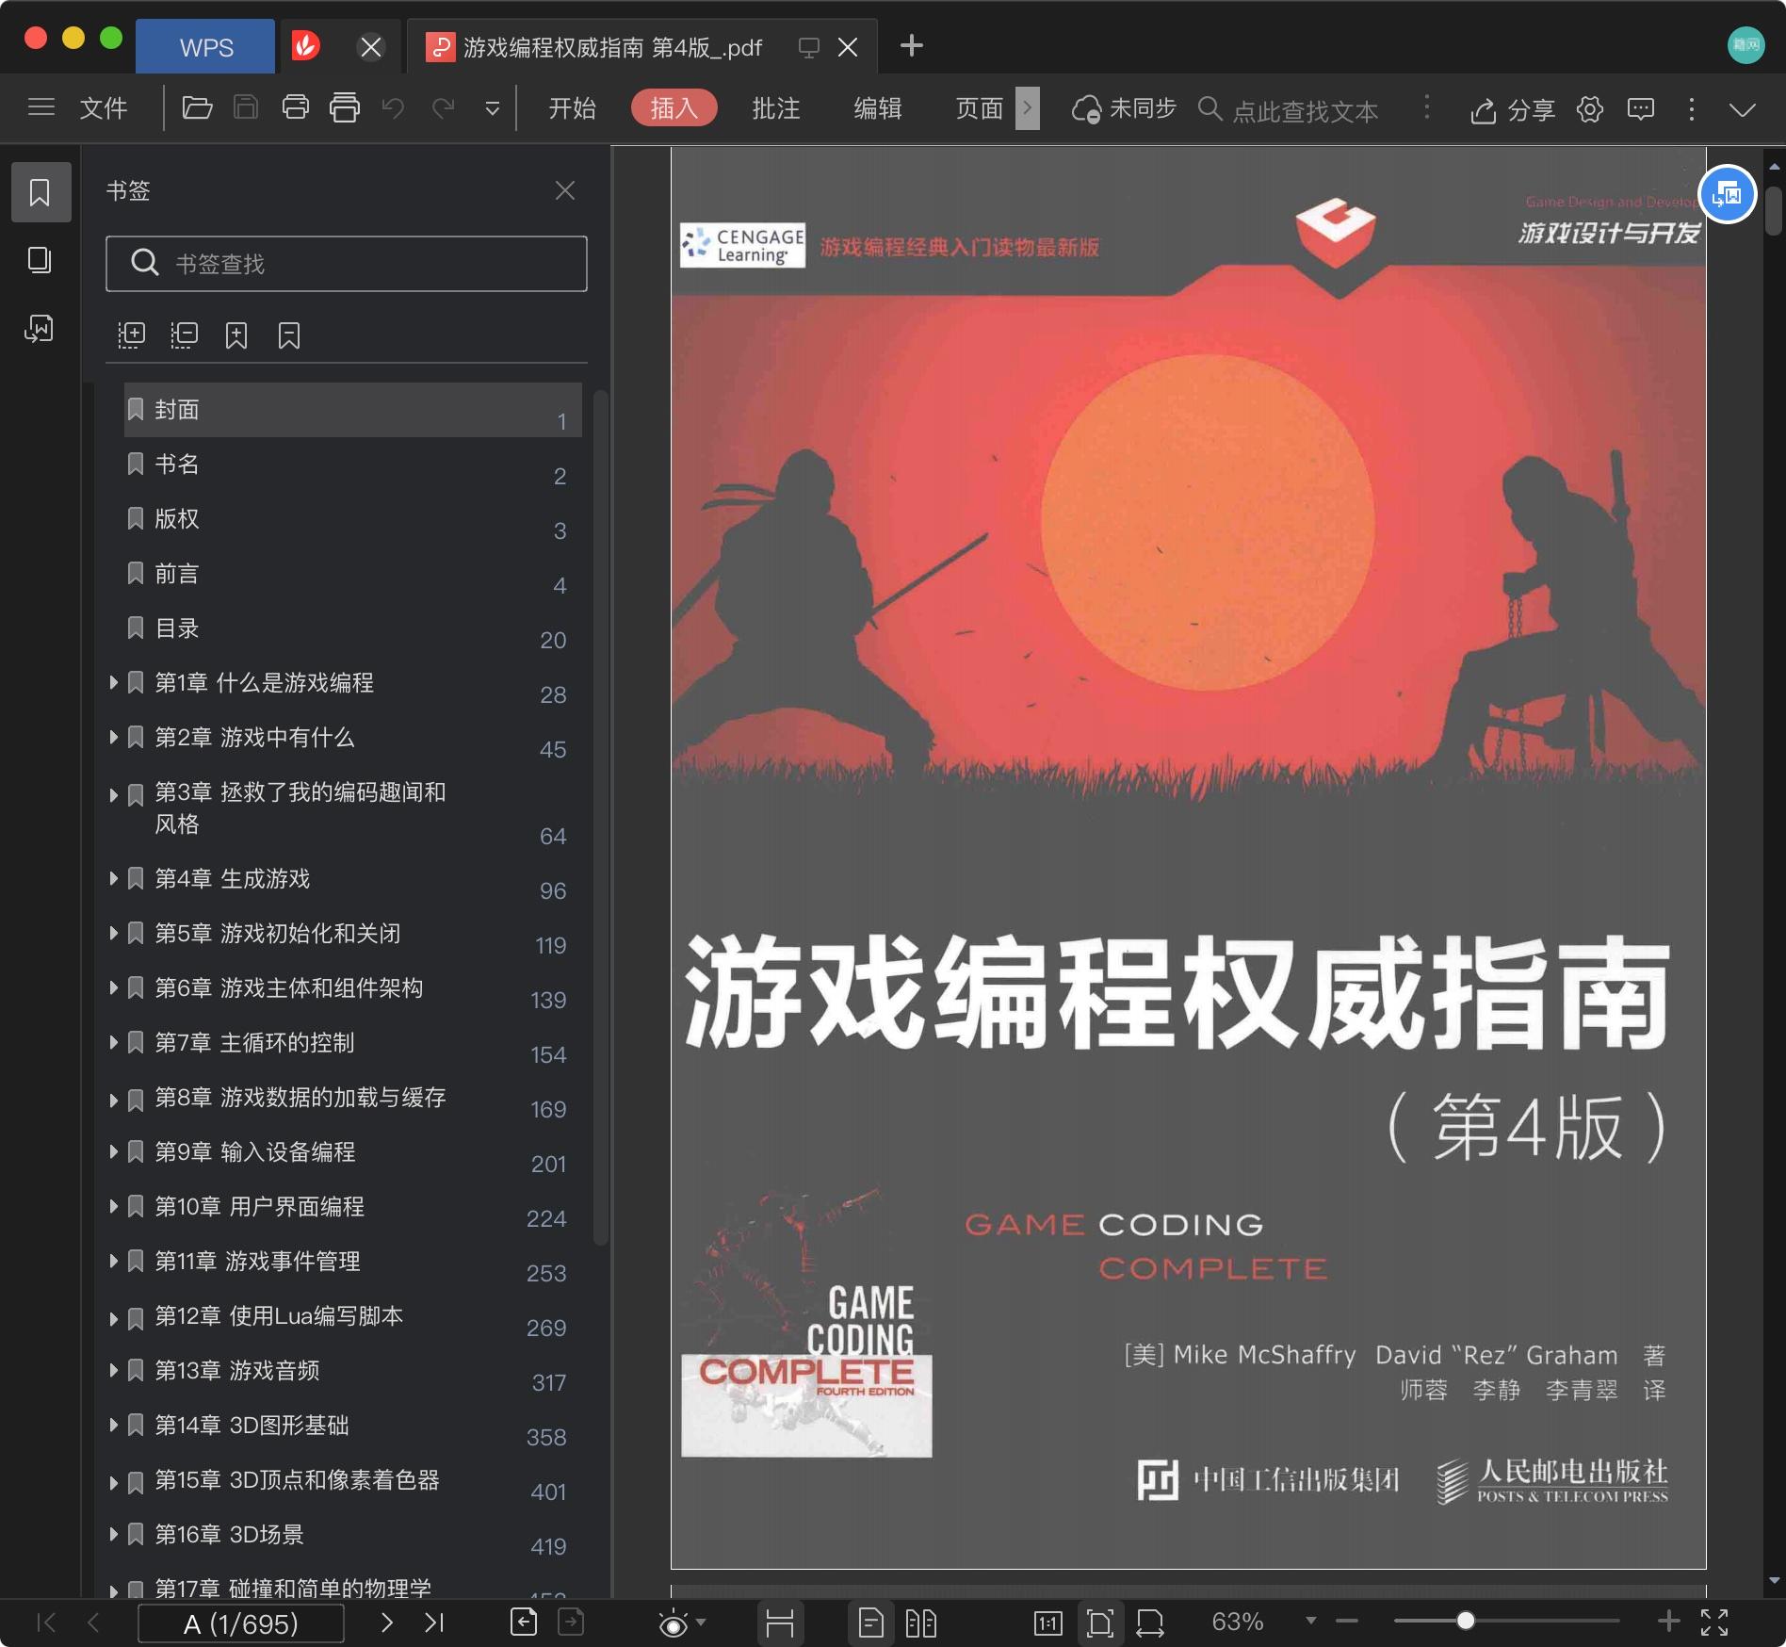Expand 第1章 什么是游戏编程 bookmark

point(113,682)
